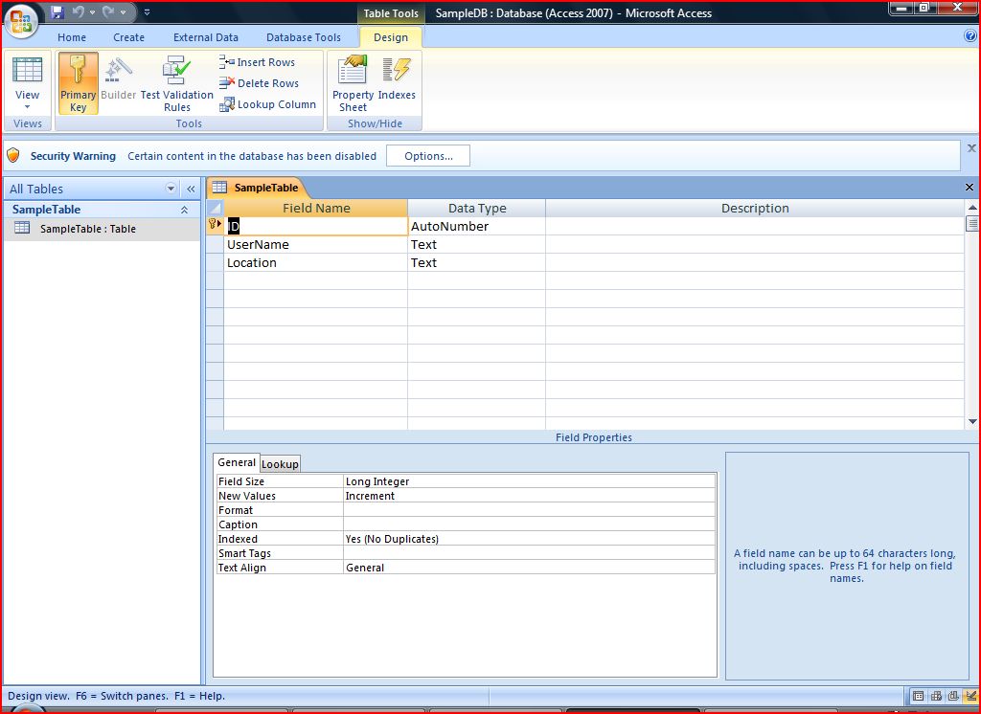Select the General properties tab

pos(237,462)
